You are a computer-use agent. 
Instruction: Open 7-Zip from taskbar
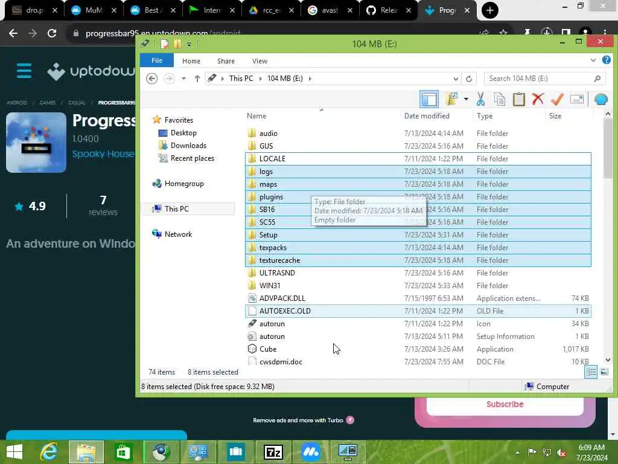[273, 452]
